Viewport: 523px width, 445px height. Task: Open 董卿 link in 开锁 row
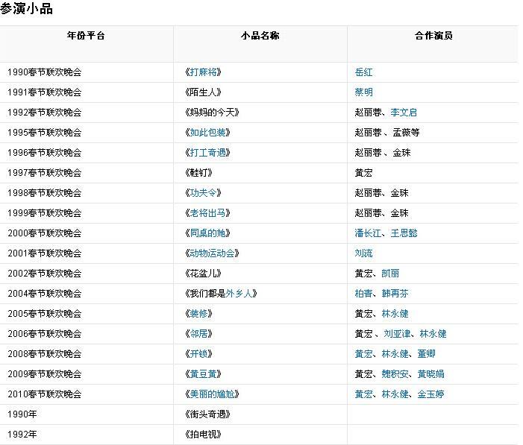tap(426, 354)
